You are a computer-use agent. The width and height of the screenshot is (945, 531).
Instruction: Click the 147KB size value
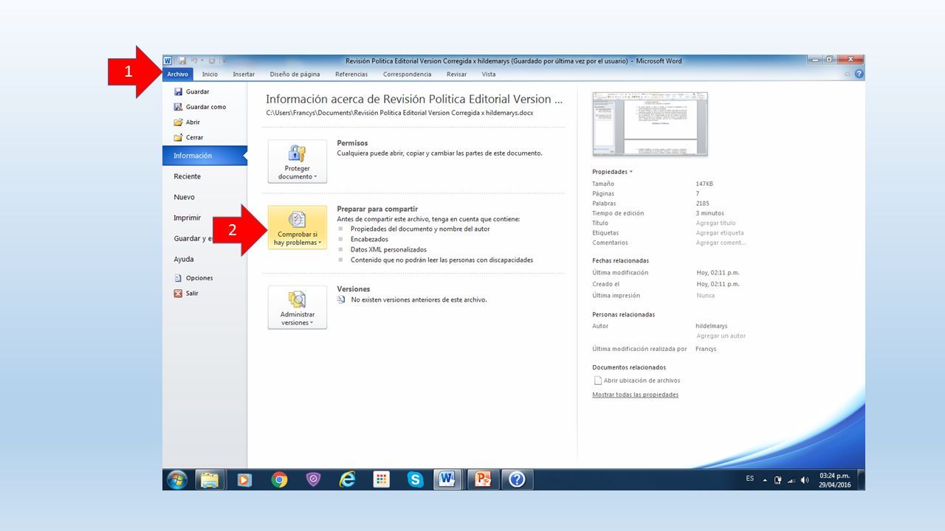[704, 184]
